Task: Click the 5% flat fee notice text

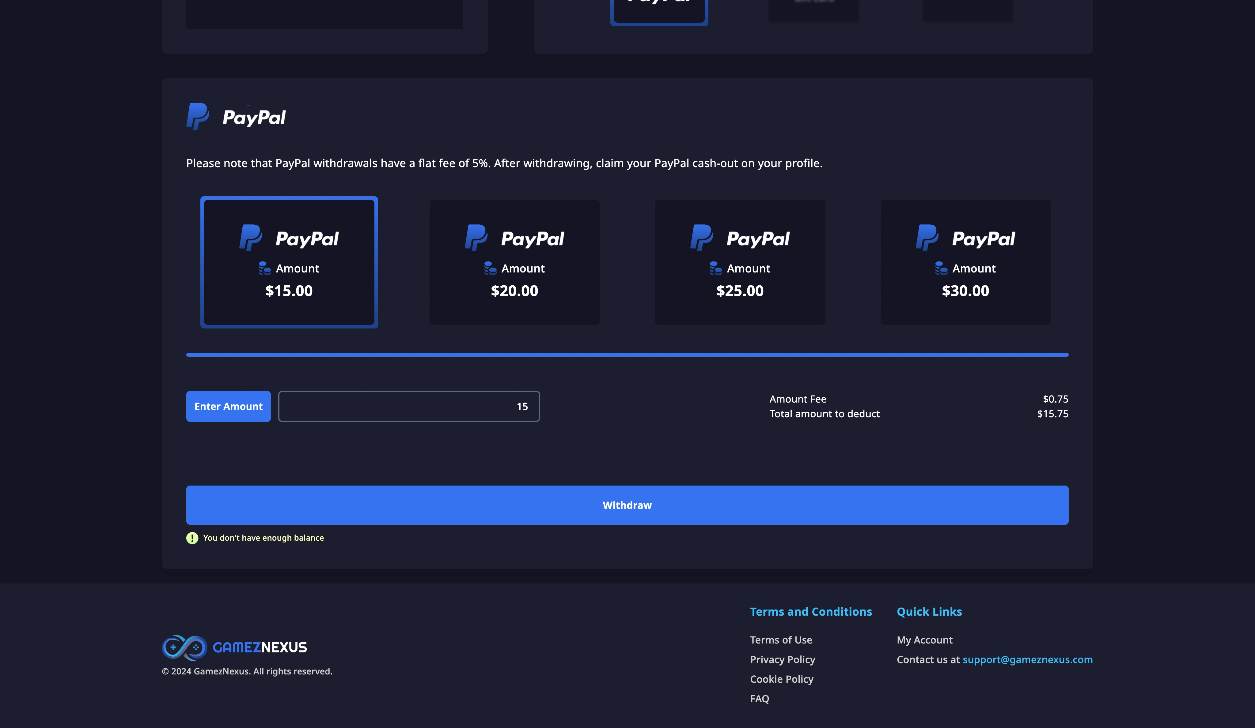Action: [504, 163]
